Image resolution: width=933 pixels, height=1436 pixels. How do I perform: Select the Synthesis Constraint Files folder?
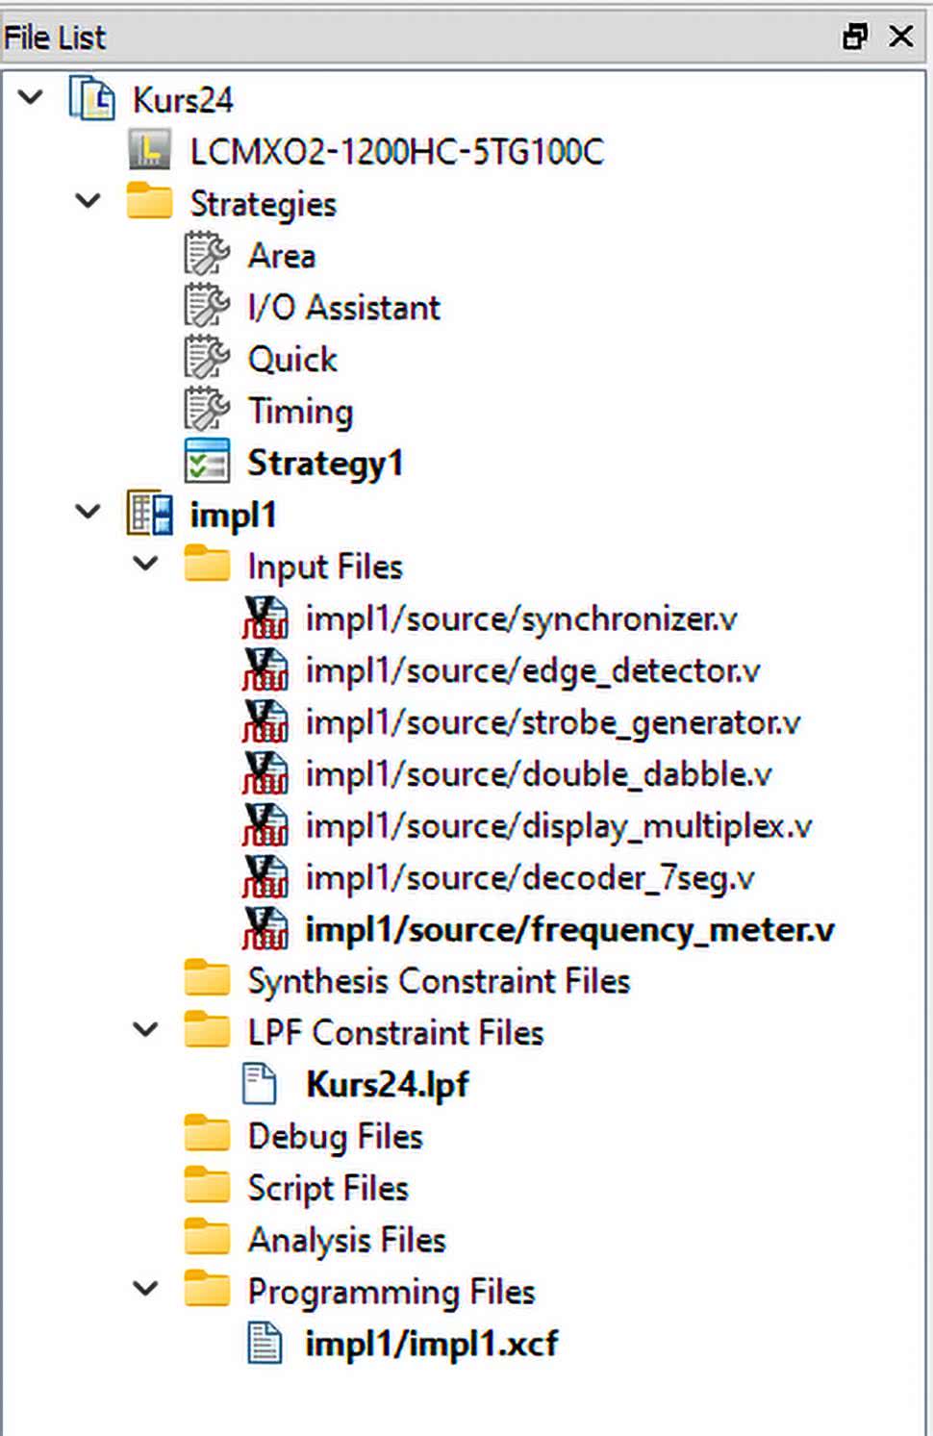[438, 981]
